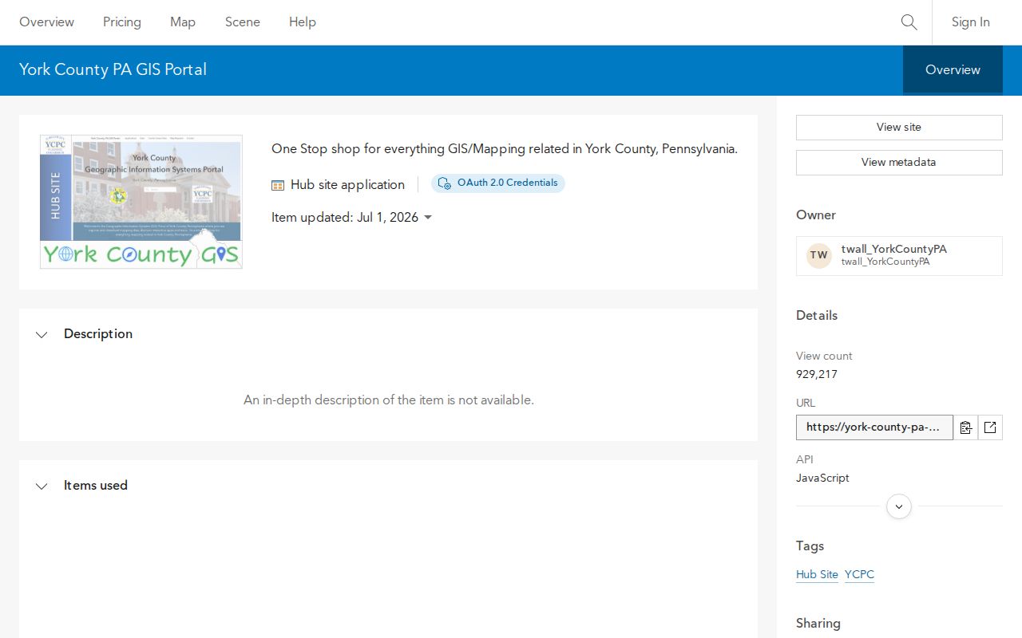Select the Overview tab in blue header

(953, 70)
